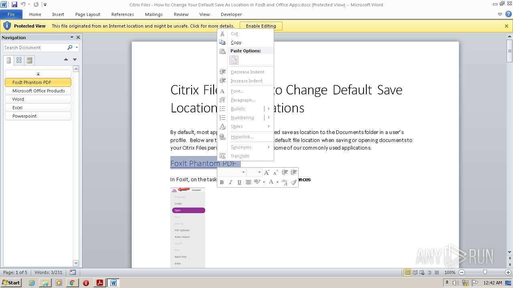Click the Save icon in quick access toolbar

pos(14,4)
